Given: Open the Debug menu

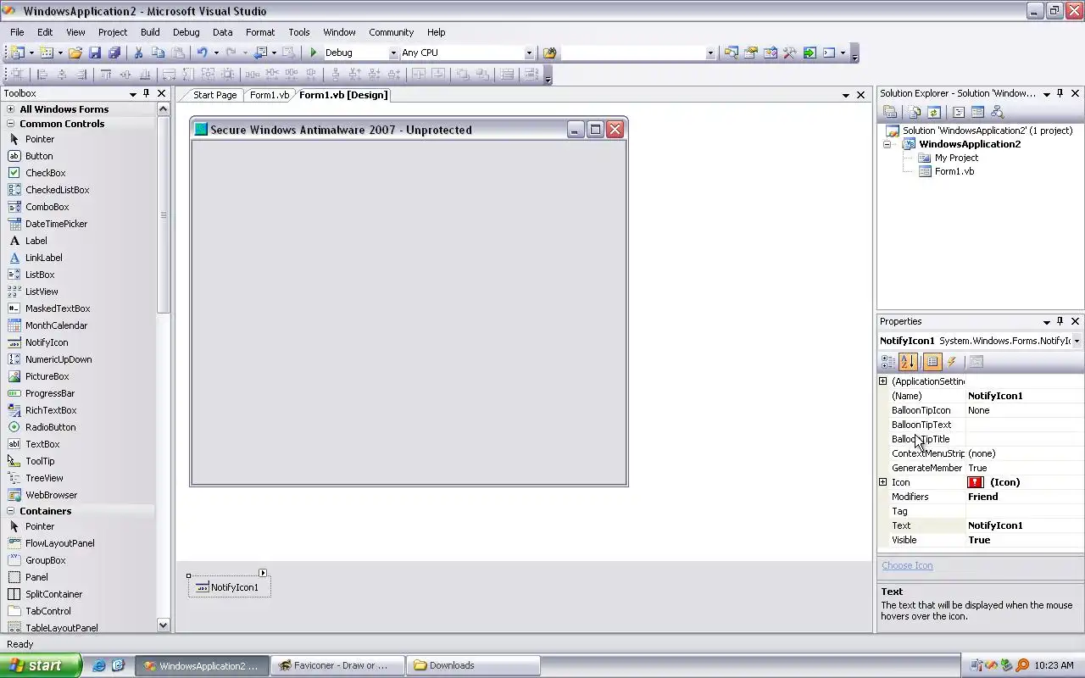Looking at the screenshot, I should (x=186, y=32).
